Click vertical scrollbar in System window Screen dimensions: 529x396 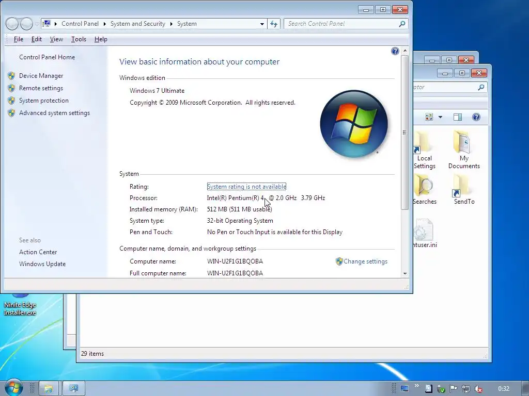[x=405, y=133]
